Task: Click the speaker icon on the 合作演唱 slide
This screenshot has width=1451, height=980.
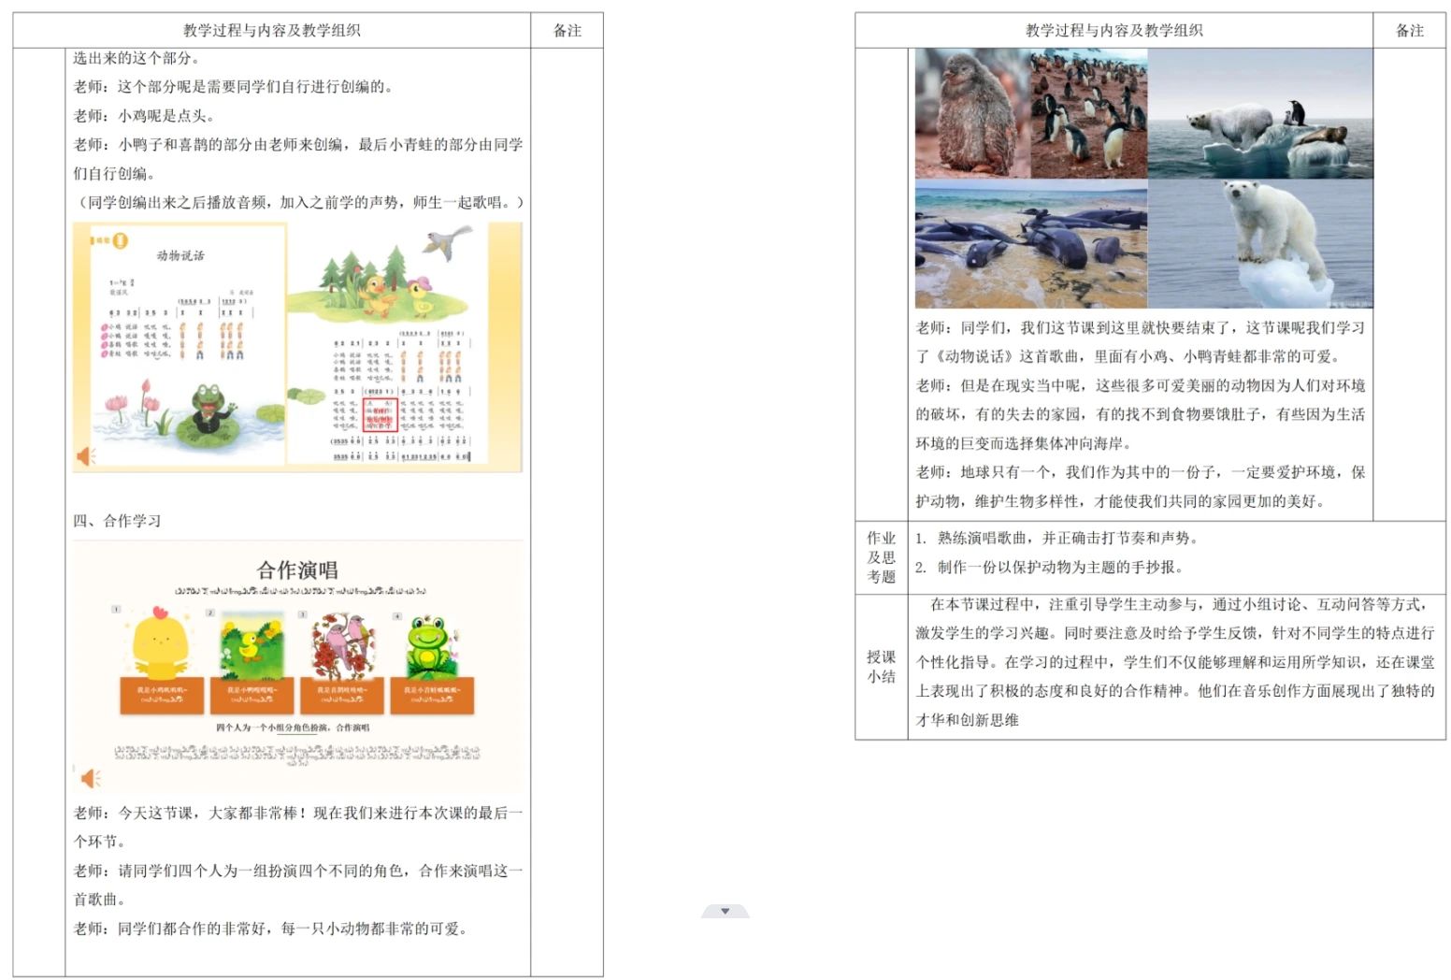Action: 90,777
